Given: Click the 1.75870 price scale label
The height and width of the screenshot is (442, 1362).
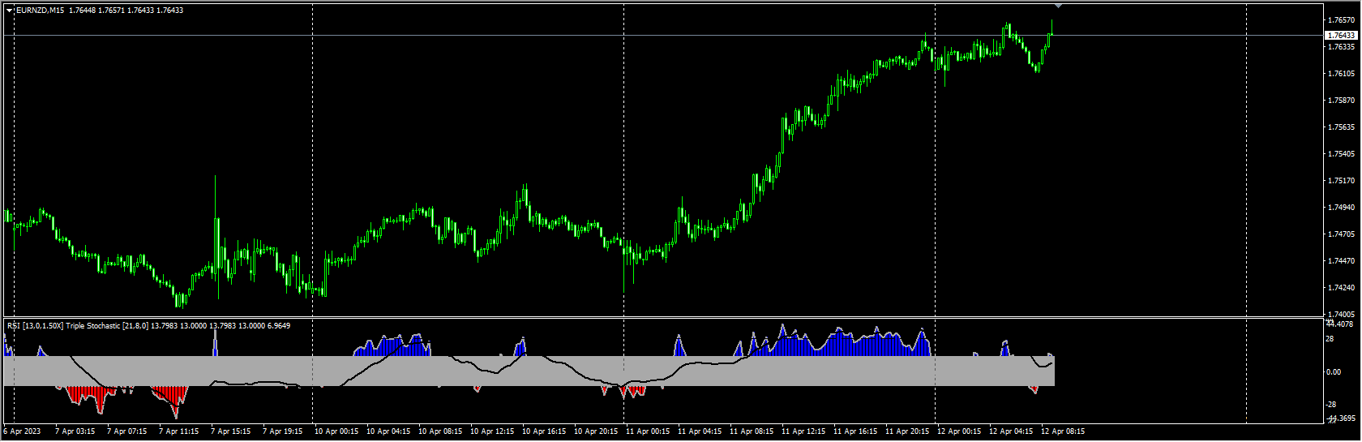Looking at the screenshot, I should click(1342, 101).
